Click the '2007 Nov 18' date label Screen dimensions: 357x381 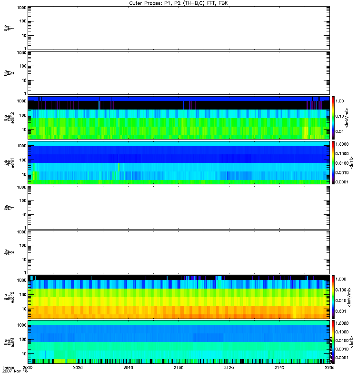pyautogui.click(x=15, y=371)
